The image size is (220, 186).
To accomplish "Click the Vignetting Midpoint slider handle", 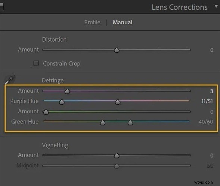I will [x=117, y=166].
